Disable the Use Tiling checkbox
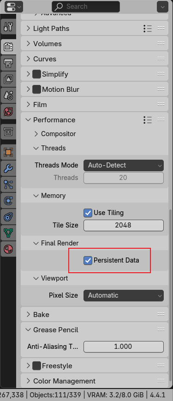The image size is (173, 401). (x=88, y=213)
